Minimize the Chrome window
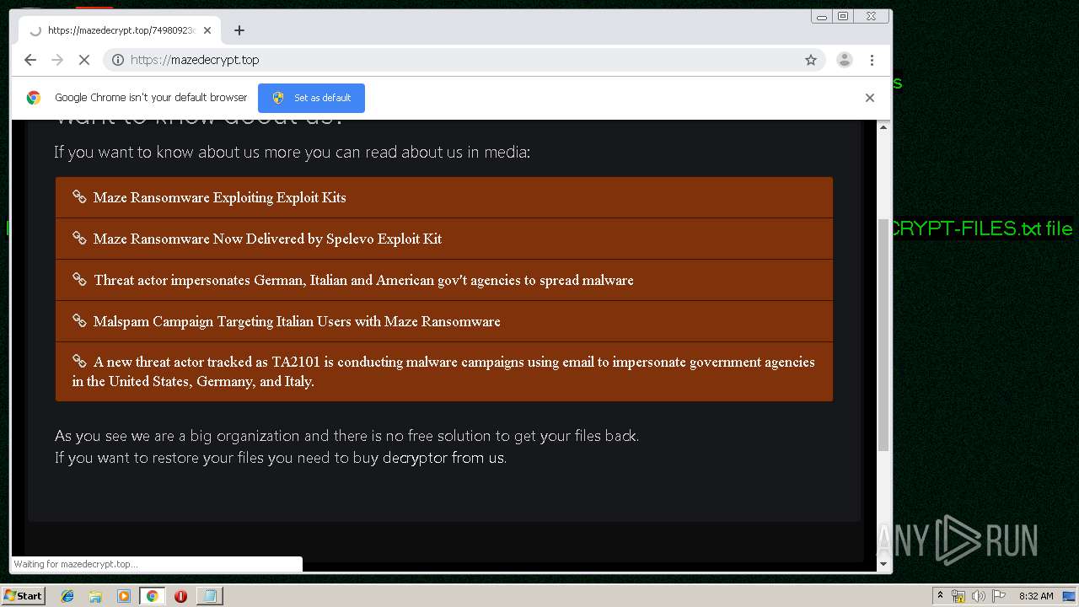Screen dimensions: 1079x607 pyautogui.click(x=822, y=16)
